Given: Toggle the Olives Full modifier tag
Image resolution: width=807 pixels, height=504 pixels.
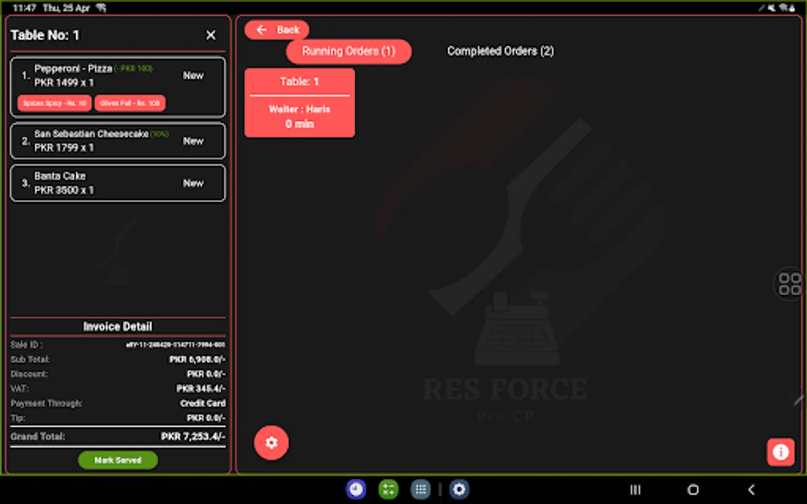Looking at the screenshot, I should tap(130, 103).
